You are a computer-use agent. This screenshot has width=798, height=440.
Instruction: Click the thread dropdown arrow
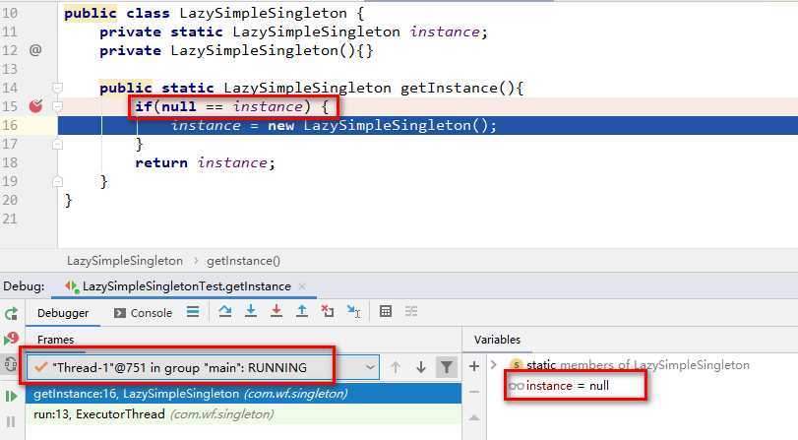pyautogui.click(x=370, y=368)
